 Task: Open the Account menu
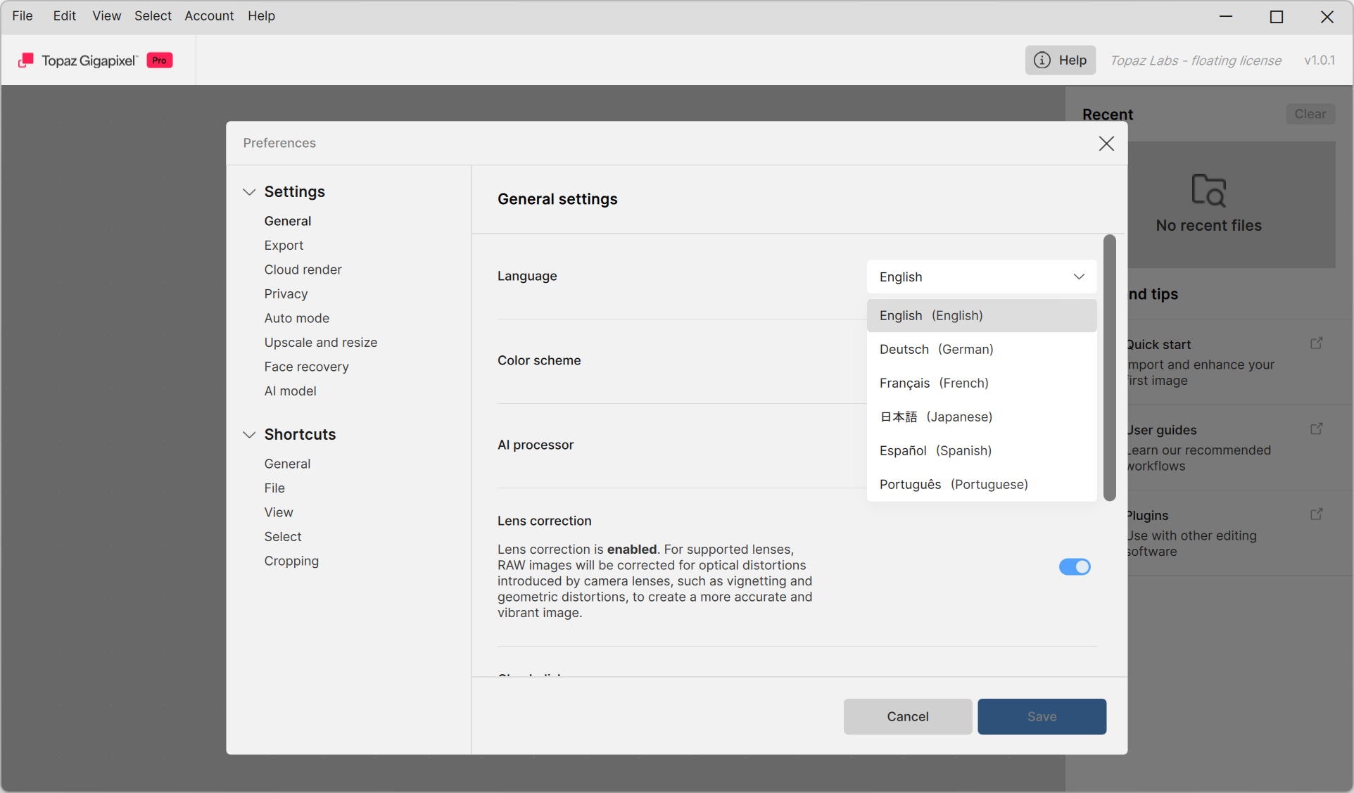click(x=209, y=16)
